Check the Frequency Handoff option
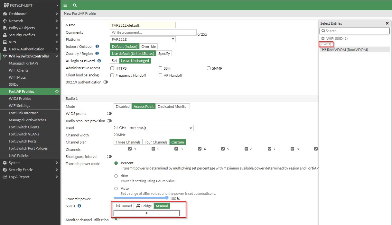The width and height of the screenshot is (392, 225). [112, 75]
